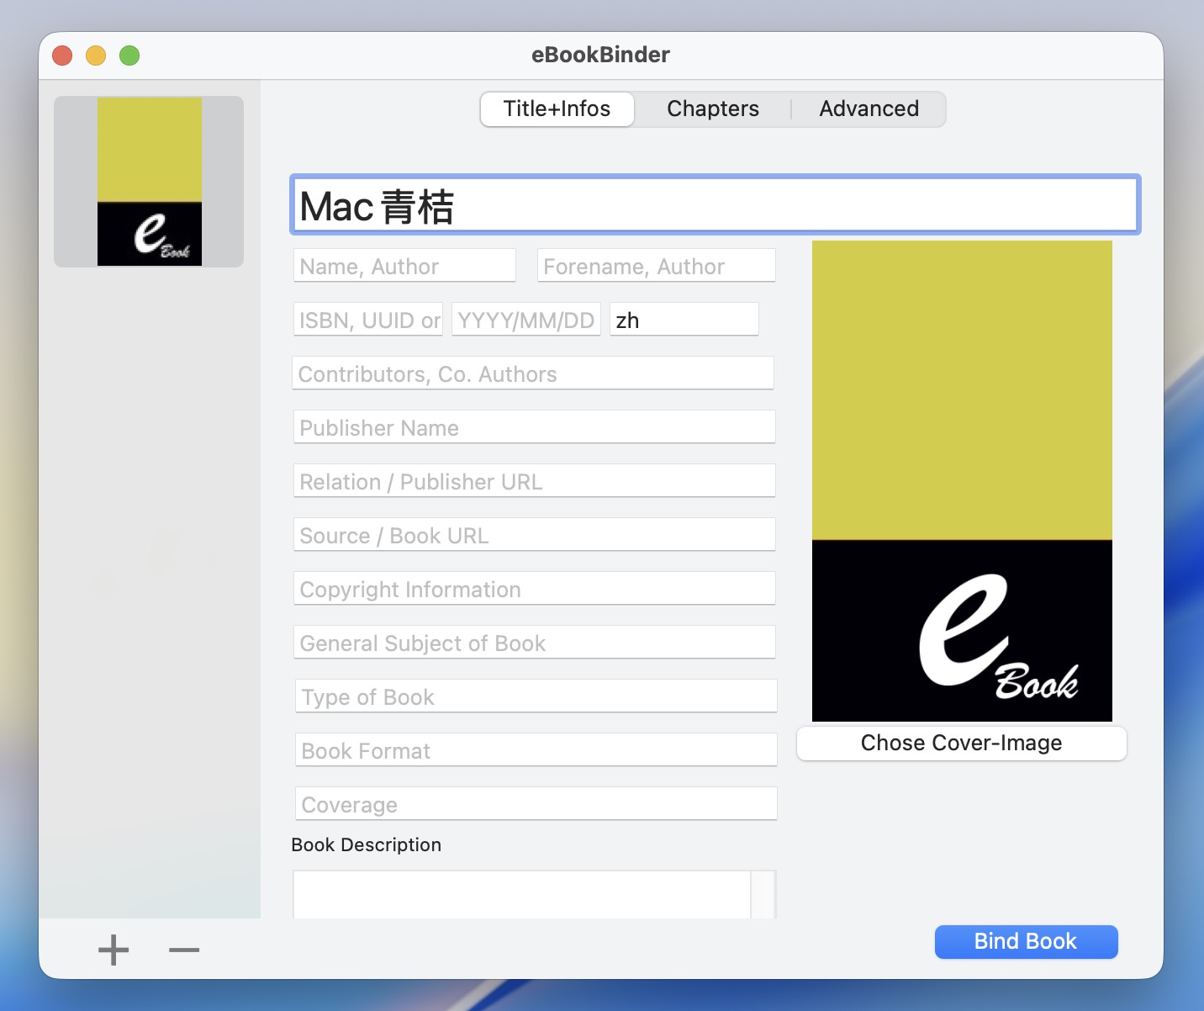Click the plus icon to add a book
This screenshot has height=1011, width=1204.
pyautogui.click(x=114, y=950)
